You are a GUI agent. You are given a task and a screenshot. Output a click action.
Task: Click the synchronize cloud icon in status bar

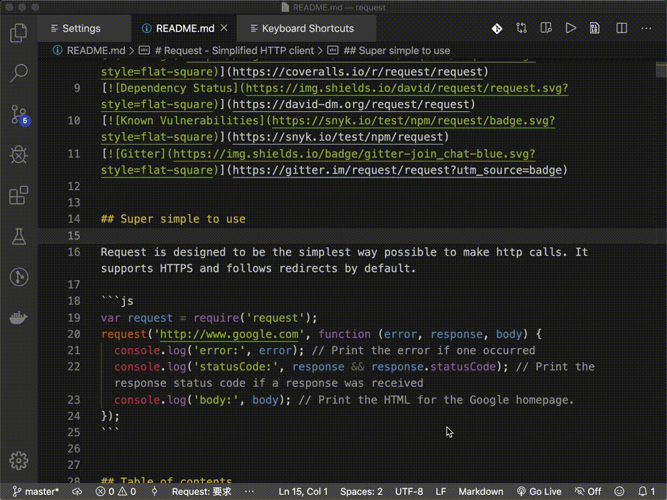point(77,492)
